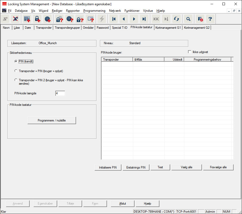Click the new locking system toolbar icon

[x=27, y=19]
